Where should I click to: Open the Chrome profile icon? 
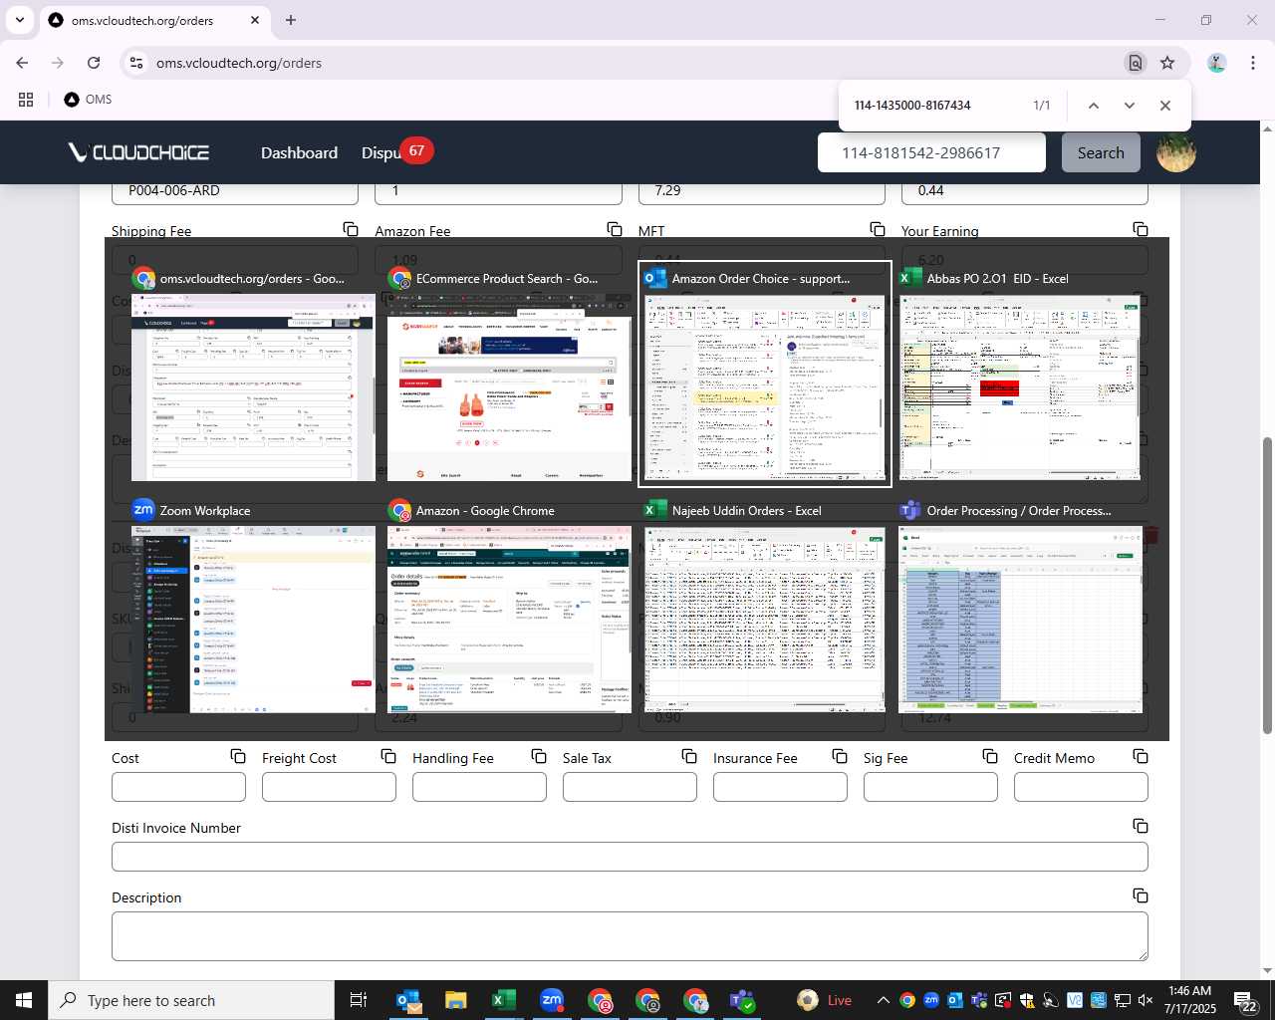(1216, 63)
